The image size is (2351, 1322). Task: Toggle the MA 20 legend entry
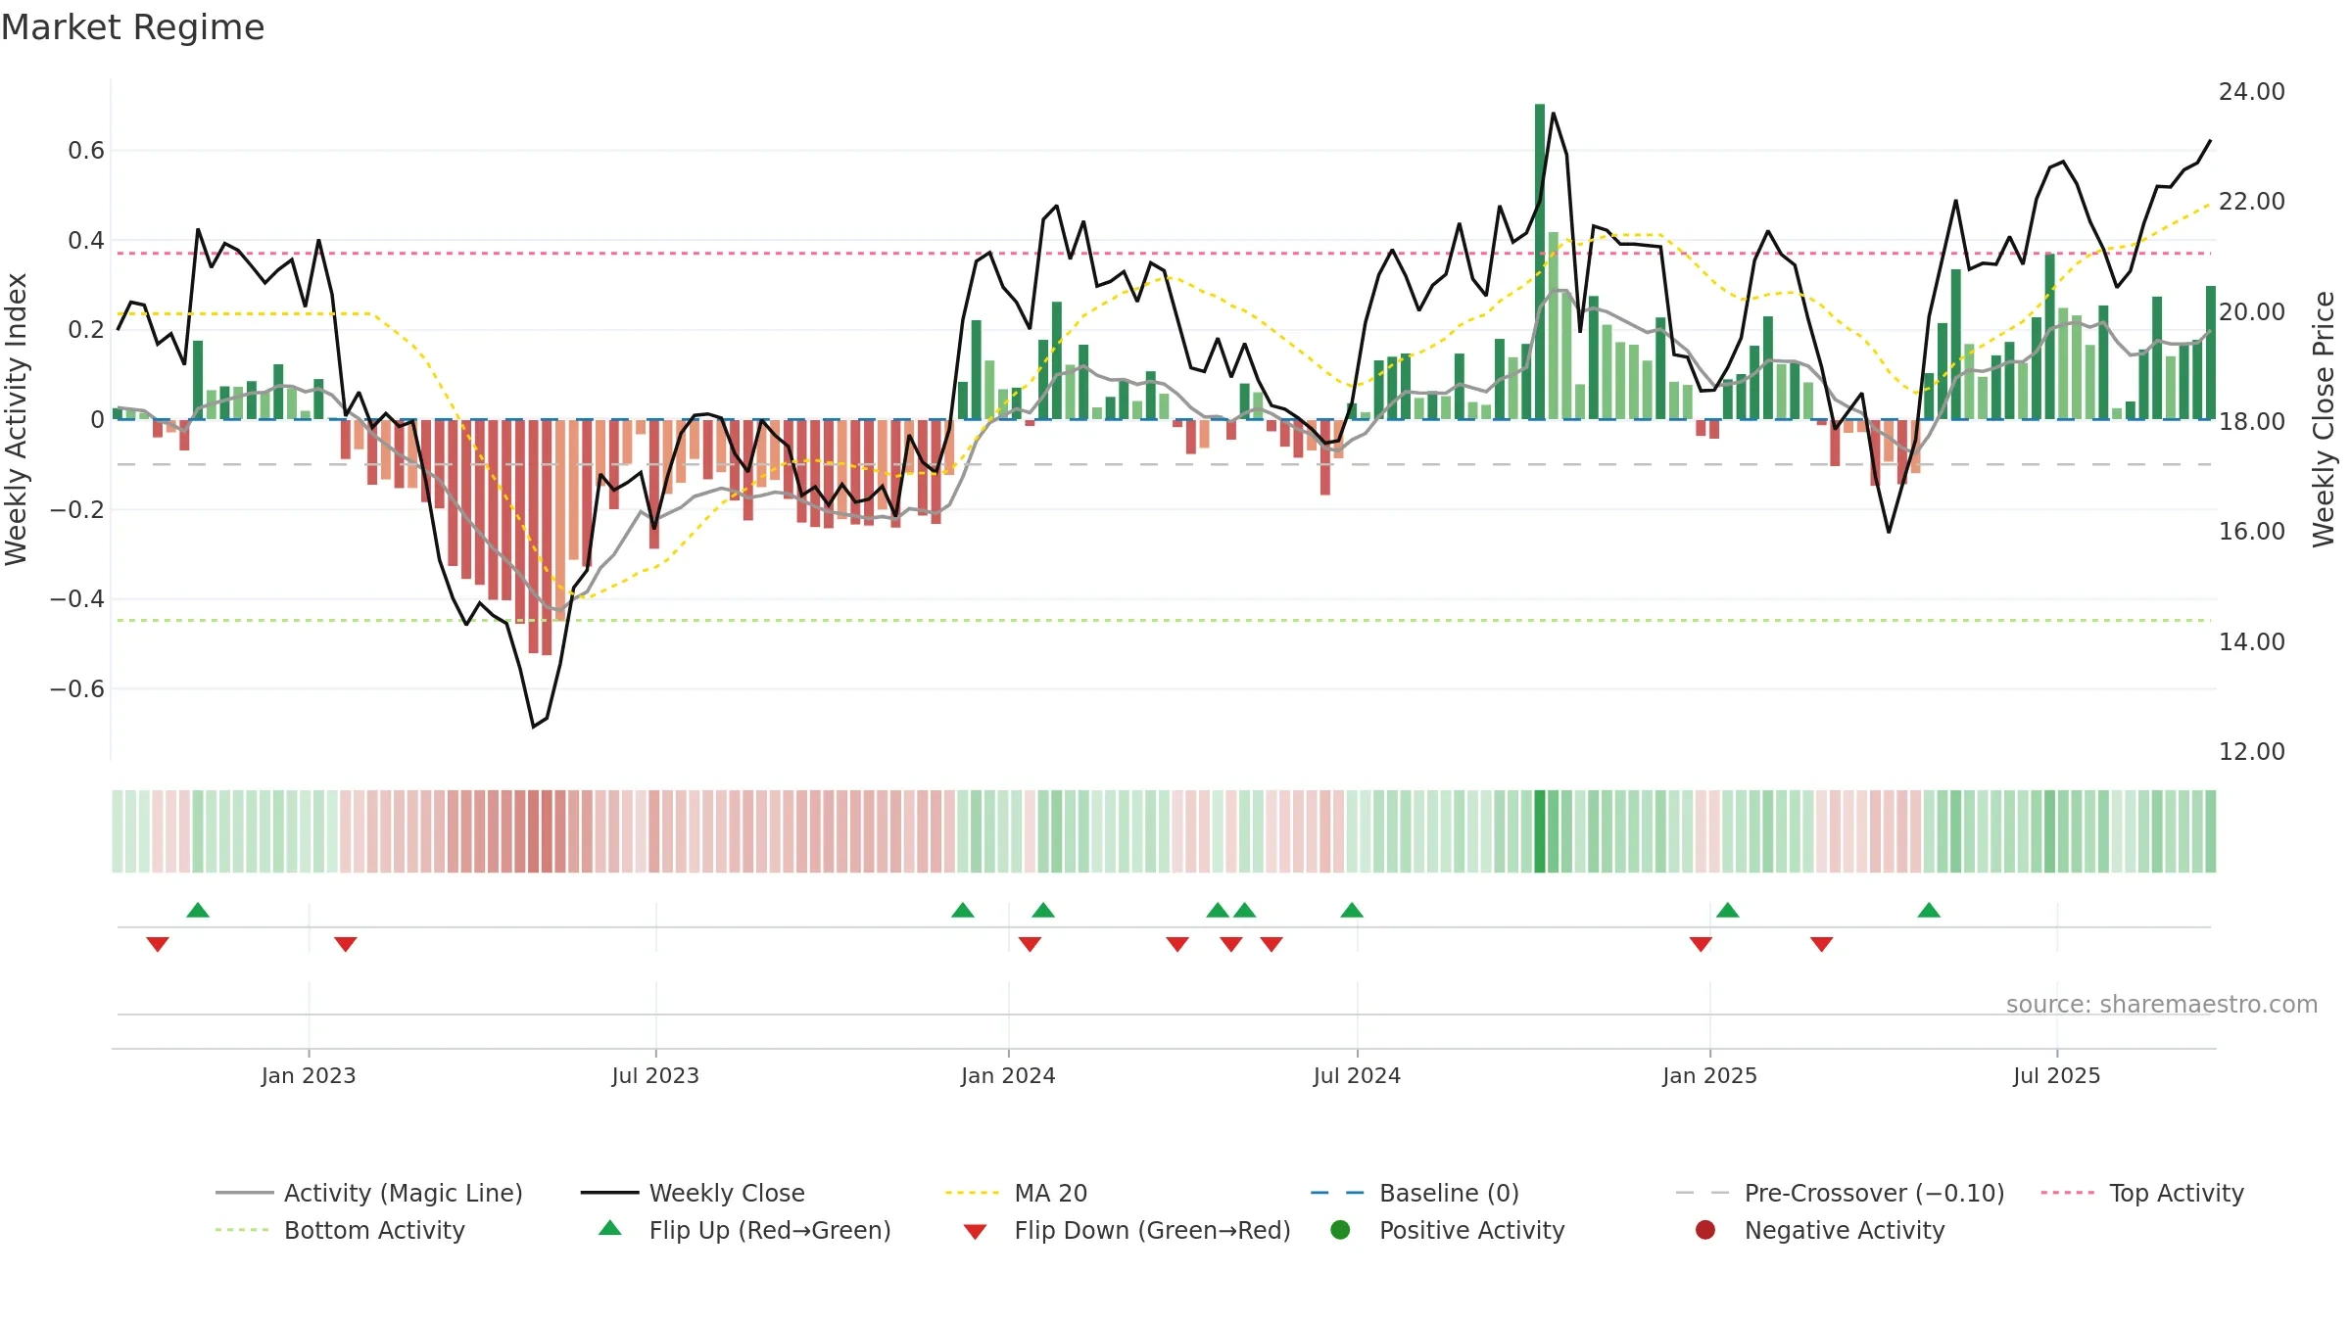pyautogui.click(x=1016, y=1193)
